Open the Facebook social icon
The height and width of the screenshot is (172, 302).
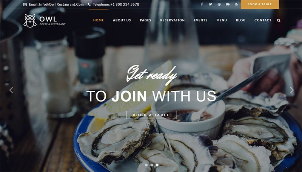(x=202, y=4)
